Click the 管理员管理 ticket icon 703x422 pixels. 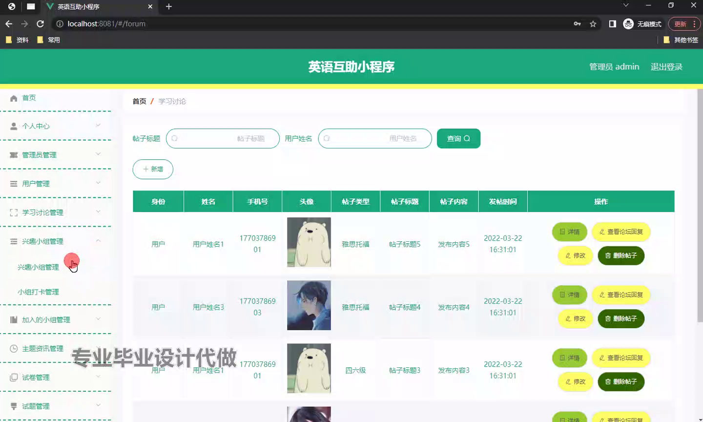pos(14,155)
